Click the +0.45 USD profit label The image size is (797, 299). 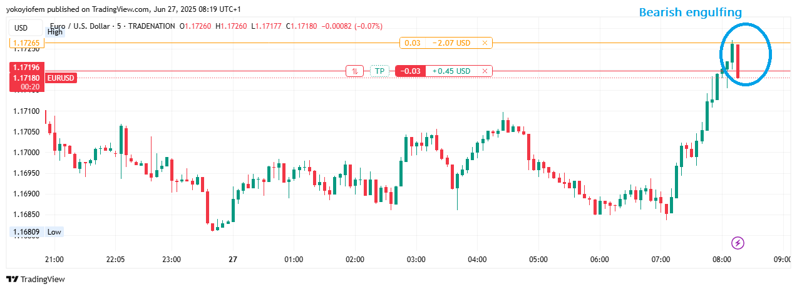451,71
